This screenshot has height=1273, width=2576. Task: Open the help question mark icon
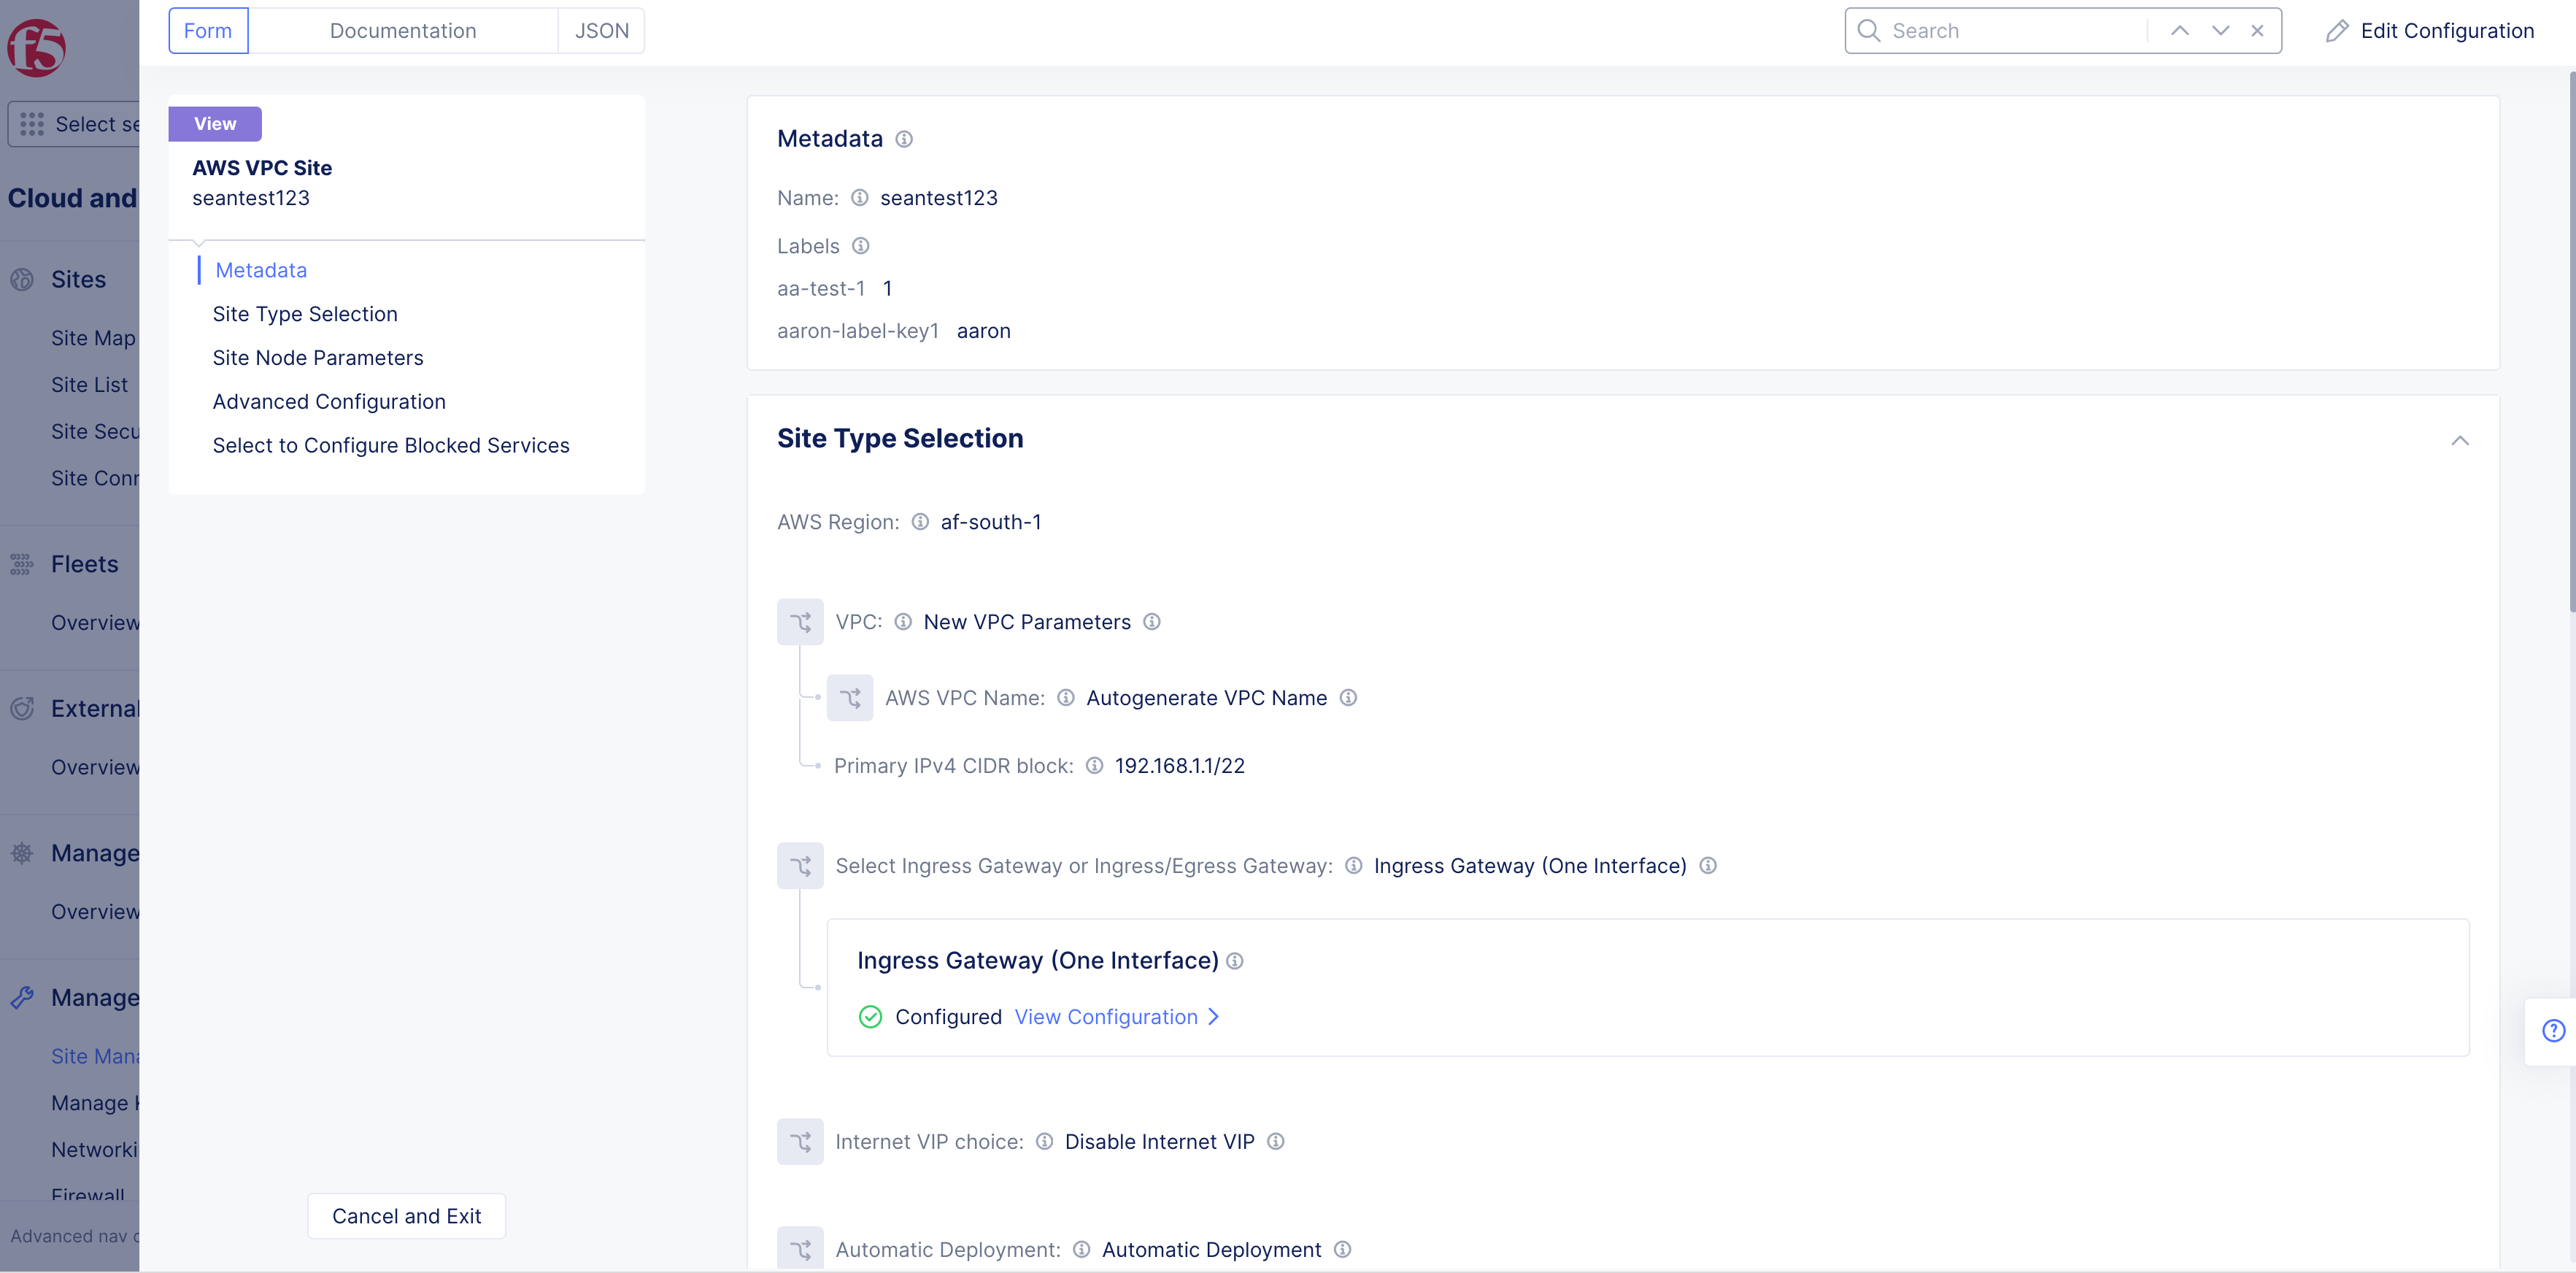click(x=2553, y=1030)
